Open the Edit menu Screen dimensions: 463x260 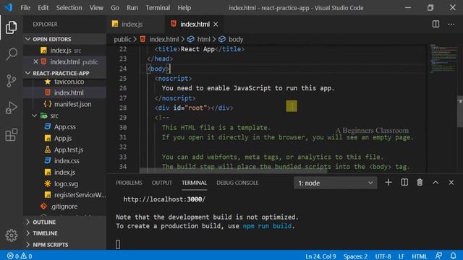coord(43,8)
